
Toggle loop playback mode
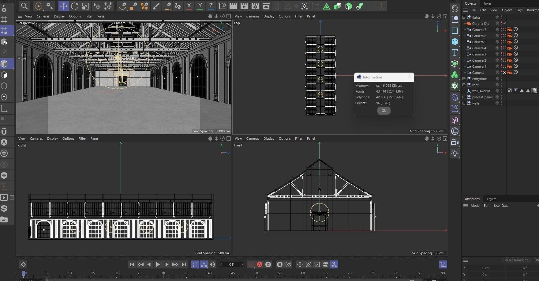pos(195,264)
